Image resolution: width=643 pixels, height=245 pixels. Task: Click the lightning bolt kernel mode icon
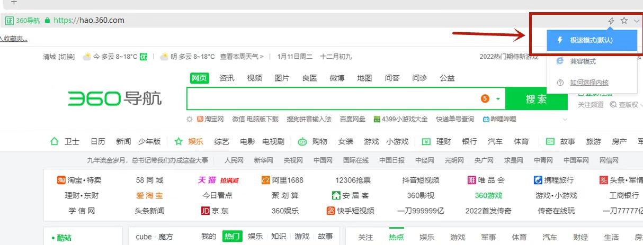coord(611,21)
